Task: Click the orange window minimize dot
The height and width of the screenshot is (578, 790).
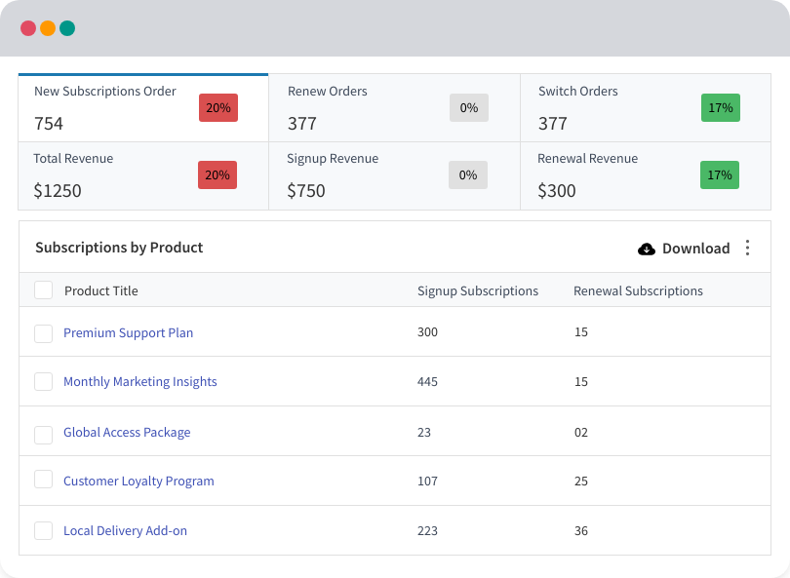Action: coord(48,28)
